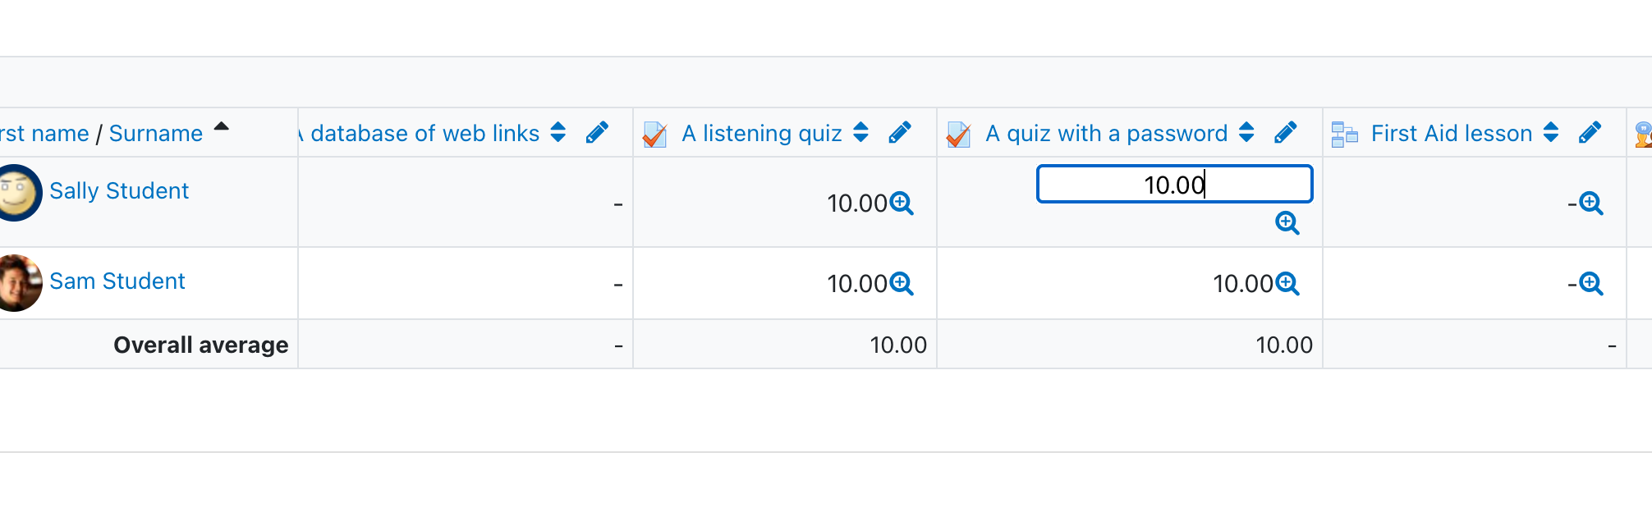
Task: Analyse Sally's listening quiz grade
Action: (902, 203)
